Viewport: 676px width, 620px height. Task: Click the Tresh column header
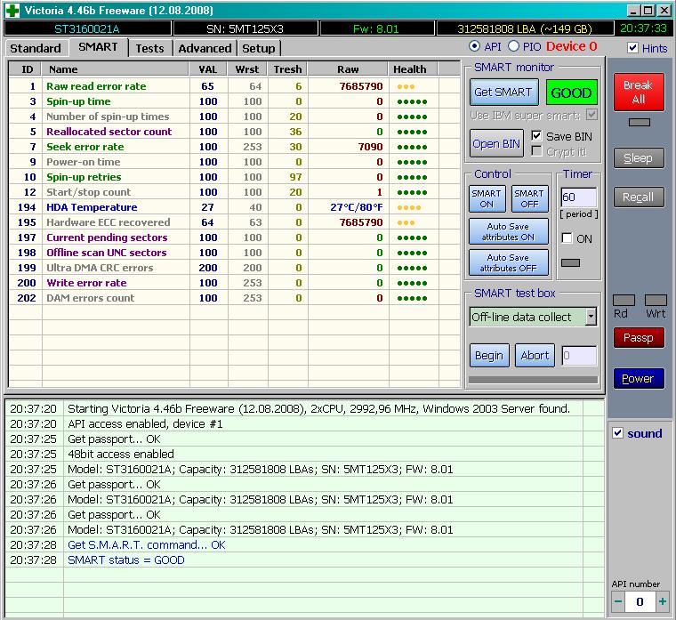point(287,69)
